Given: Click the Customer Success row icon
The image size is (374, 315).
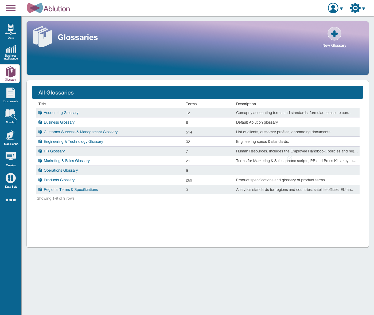Looking at the screenshot, I should pyautogui.click(x=40, y=132).
